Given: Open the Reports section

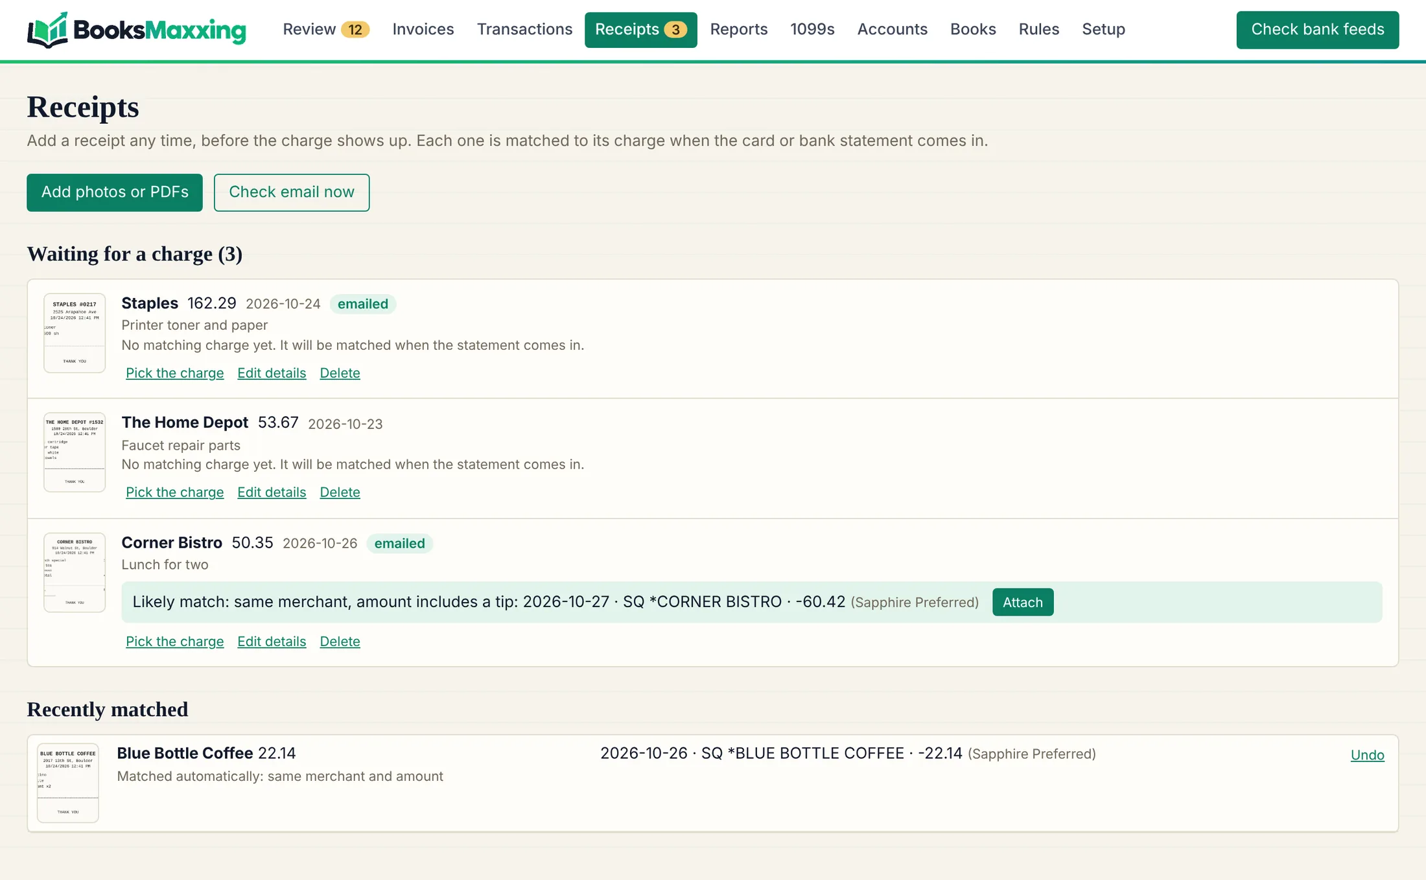Looking at the screenshot, I should coord(738,30).
